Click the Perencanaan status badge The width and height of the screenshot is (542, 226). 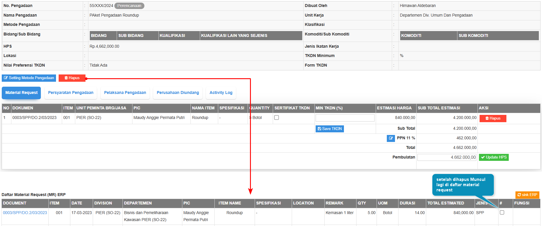129,6
